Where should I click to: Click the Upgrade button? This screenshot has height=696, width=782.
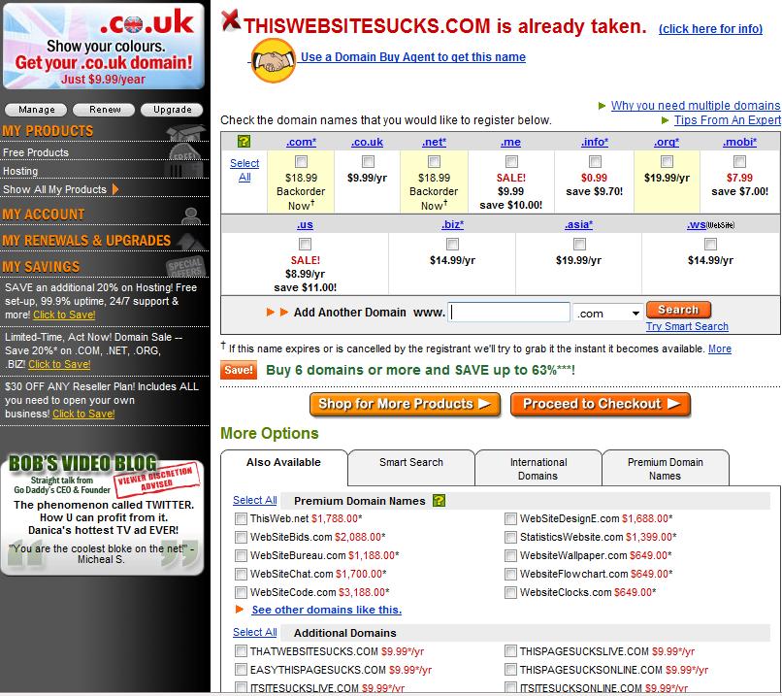(172, 110)
